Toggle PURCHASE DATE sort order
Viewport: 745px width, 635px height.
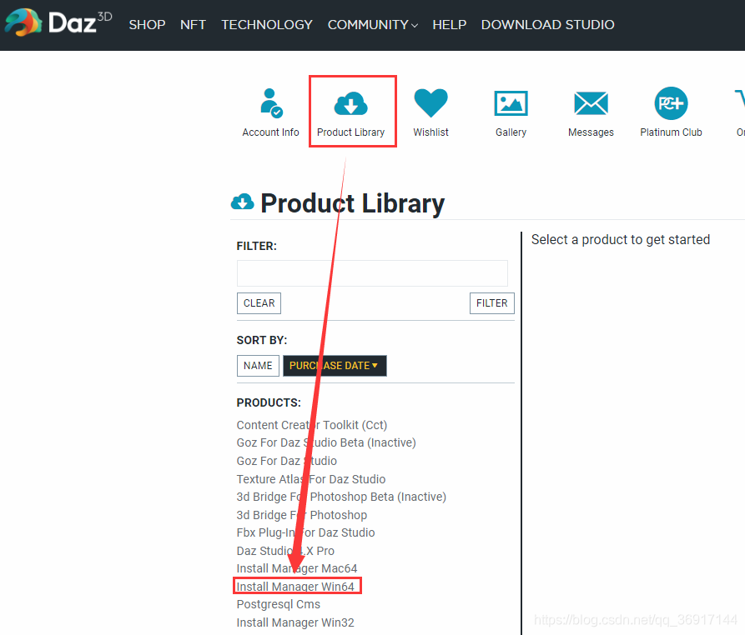point(335,366)
